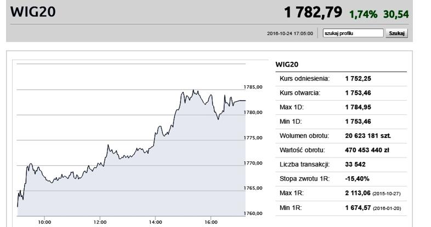Select the value 33 542
The width and height of the screenshot is (431, 227).
pyautogui.click(x=355, y=165)
